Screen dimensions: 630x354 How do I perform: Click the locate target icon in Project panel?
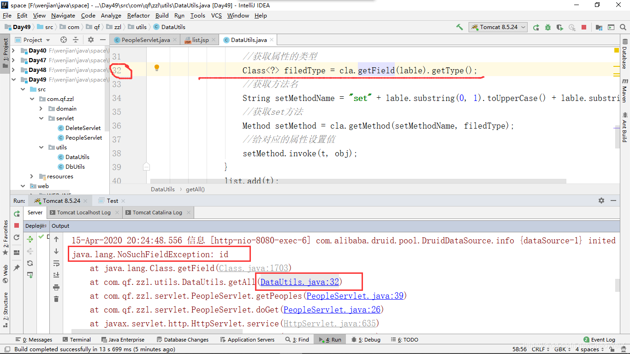point(64,40)
